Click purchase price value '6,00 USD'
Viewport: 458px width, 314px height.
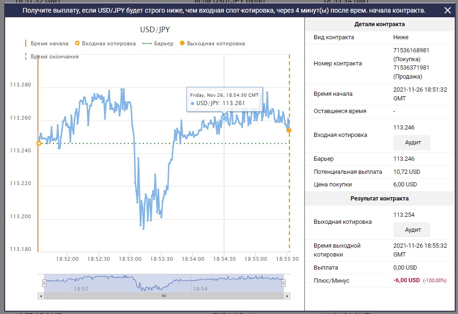405,185
